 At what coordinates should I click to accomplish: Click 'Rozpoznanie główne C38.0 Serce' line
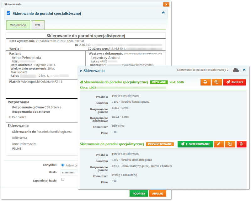coord(37,107)
